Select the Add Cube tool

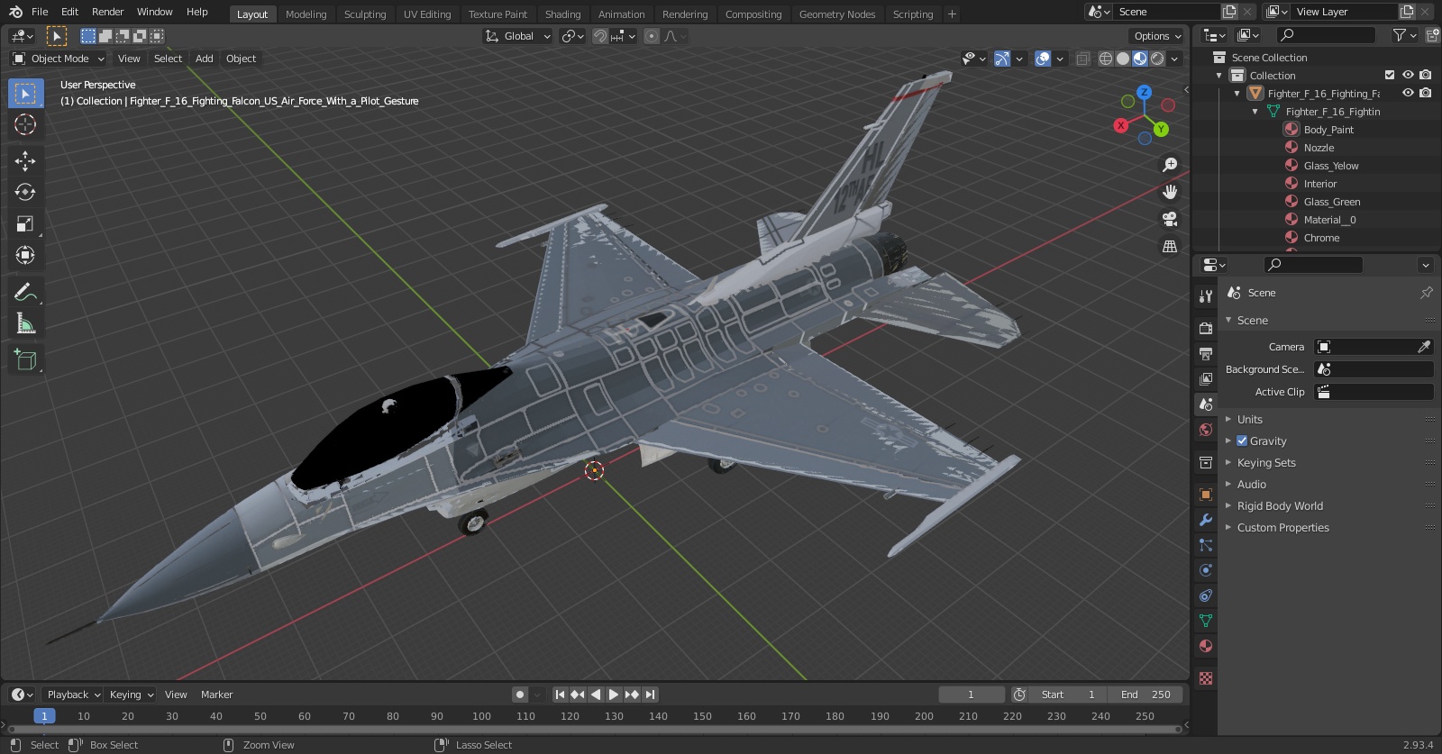[25, 360]
